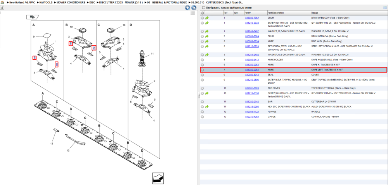Select callout 13 gauge label in diagram
This screenshot has height=185, width=388.
point(52,143)
